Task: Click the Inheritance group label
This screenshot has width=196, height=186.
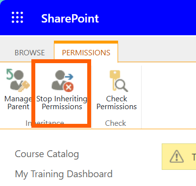Action: (x=45, y=123)
